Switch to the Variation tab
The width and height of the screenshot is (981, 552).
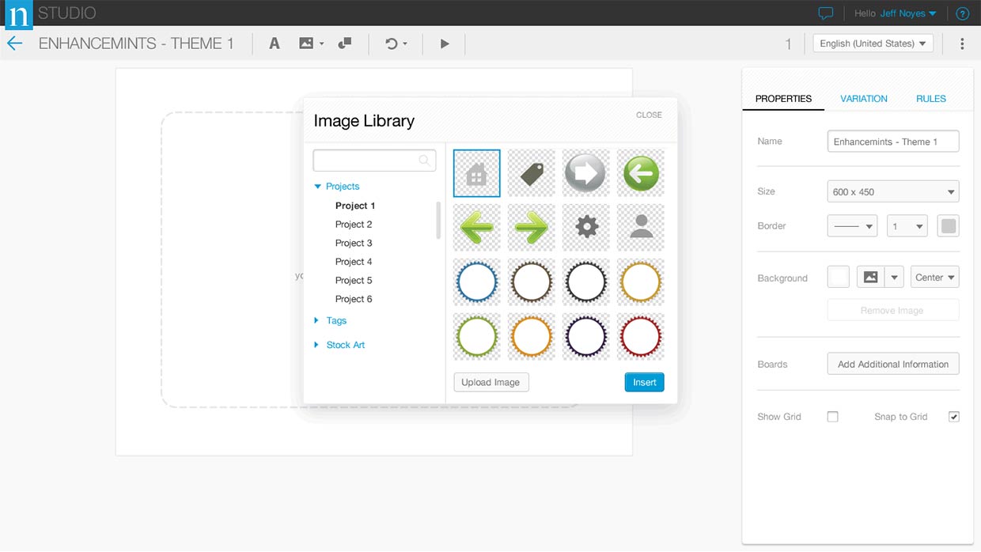point(864,99)
